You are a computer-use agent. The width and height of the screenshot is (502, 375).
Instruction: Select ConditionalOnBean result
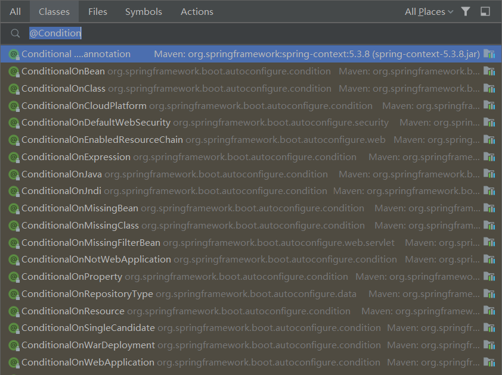pos(251,71)
